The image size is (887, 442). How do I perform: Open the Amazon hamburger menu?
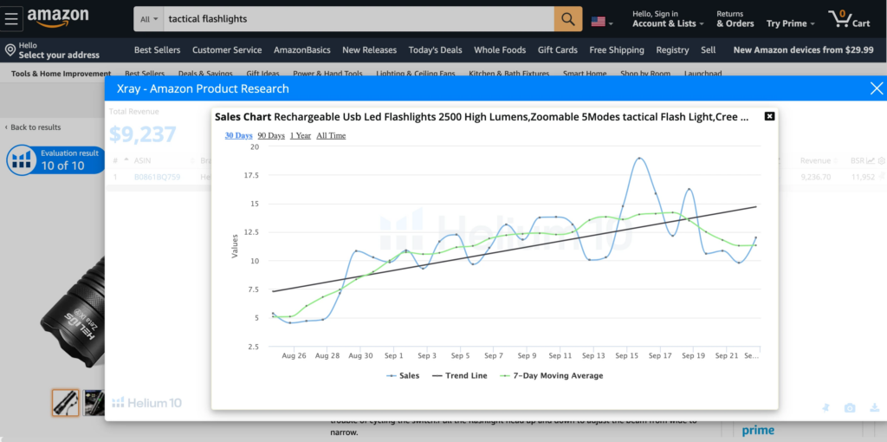pyautogui.click(x=12, y=19)
